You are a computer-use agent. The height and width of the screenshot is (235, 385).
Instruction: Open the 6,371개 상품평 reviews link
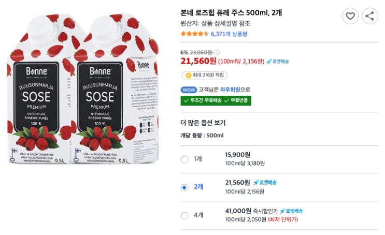click(x=229, y=34)
